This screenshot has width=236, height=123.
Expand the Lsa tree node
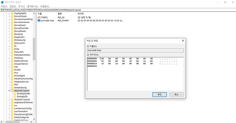coord(9,105)
